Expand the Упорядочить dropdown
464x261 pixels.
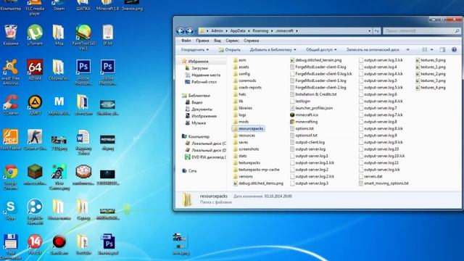(x=195, y=50)
